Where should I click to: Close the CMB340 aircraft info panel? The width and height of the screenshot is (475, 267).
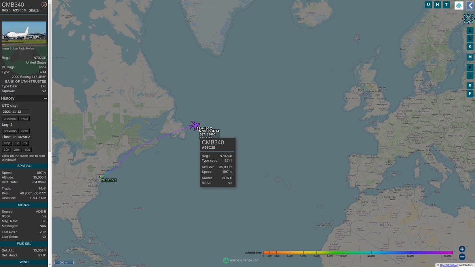click(x=44, y=5)
